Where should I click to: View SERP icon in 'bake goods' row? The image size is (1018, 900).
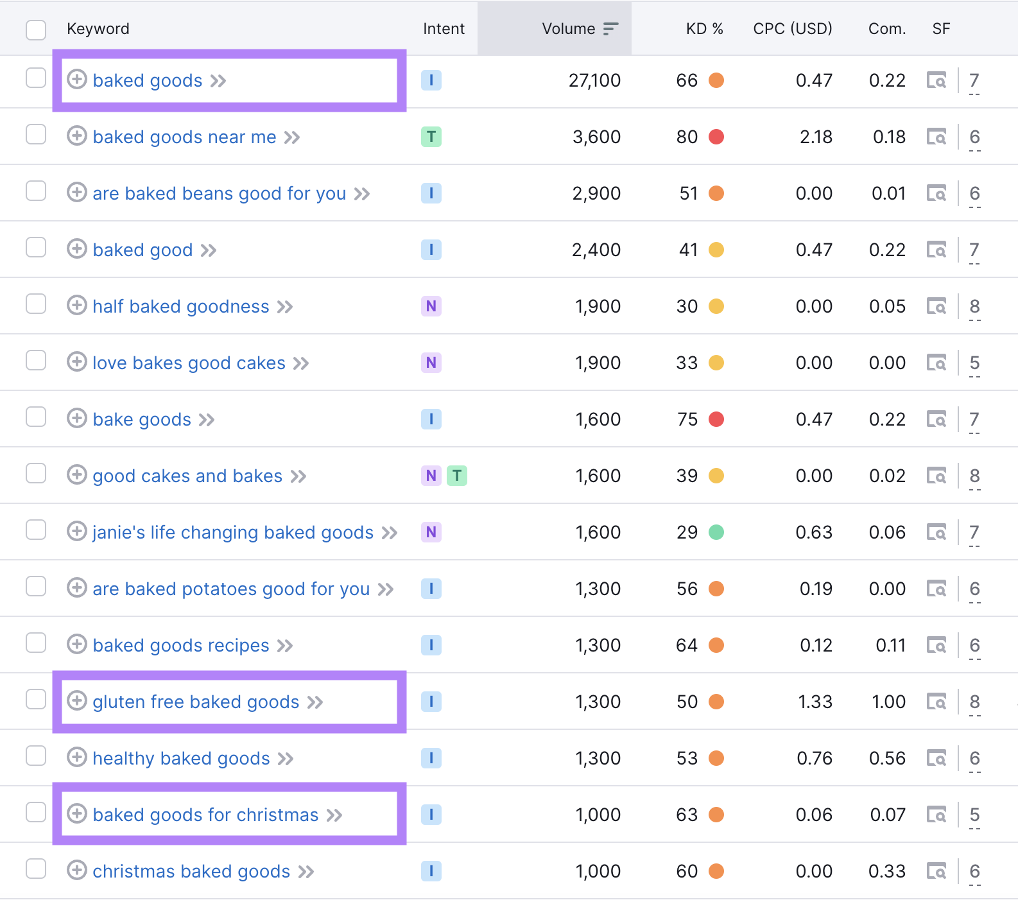click(x=936, y=419)
